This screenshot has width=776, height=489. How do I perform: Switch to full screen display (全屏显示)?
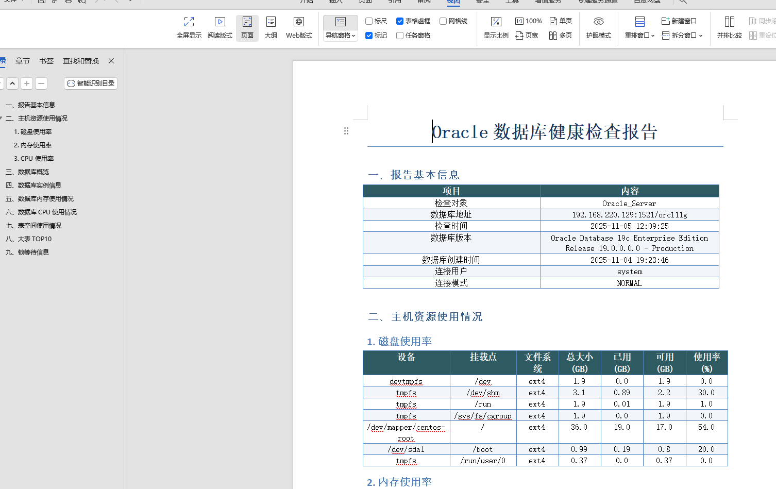(189, 27)
